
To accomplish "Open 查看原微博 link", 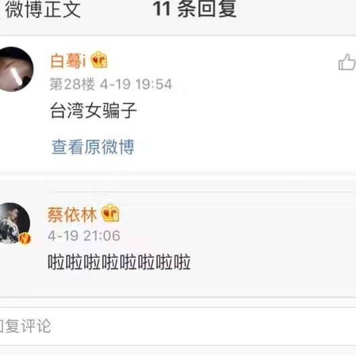I will point(93,147).
